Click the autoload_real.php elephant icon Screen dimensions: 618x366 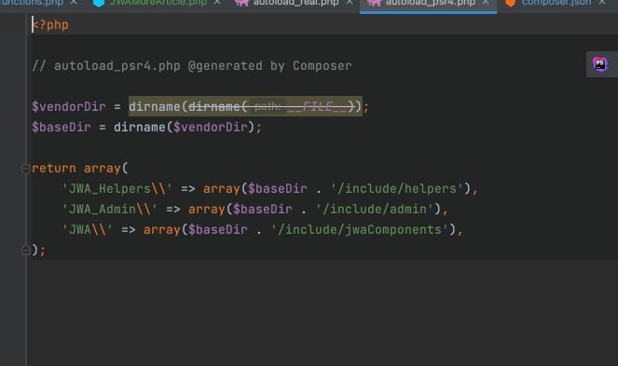(241, 3)
